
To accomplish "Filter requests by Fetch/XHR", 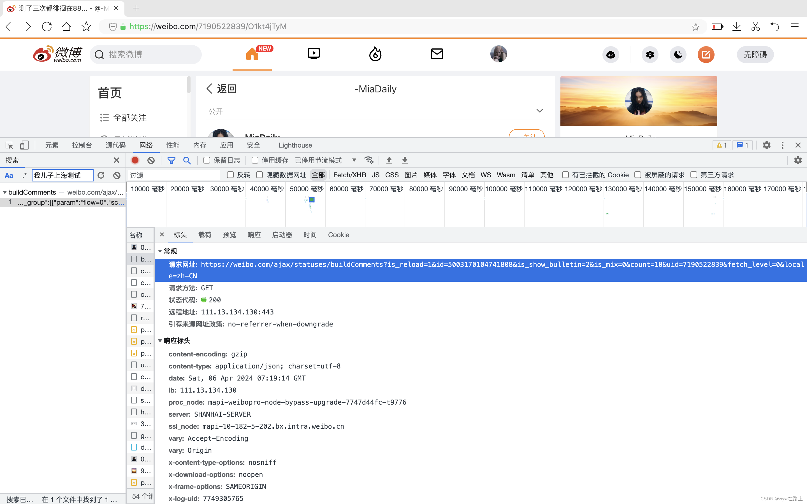I will (x=349, y=175).
